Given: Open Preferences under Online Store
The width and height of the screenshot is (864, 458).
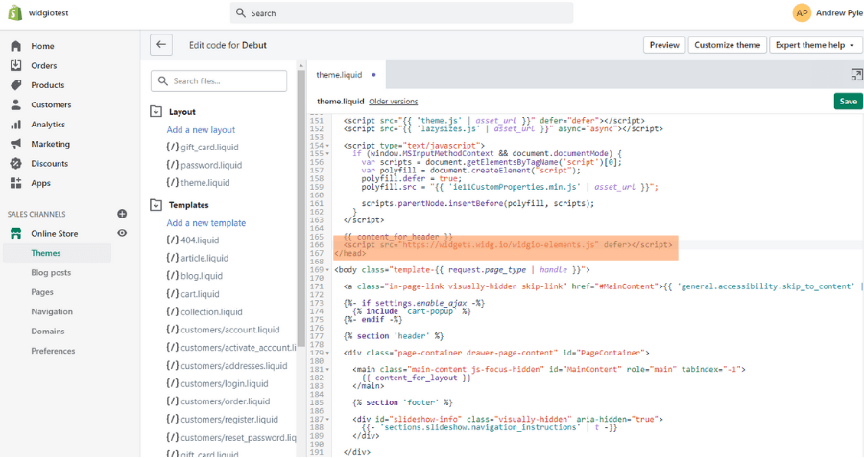Looking at the screenshot, I should pos(53,351).
